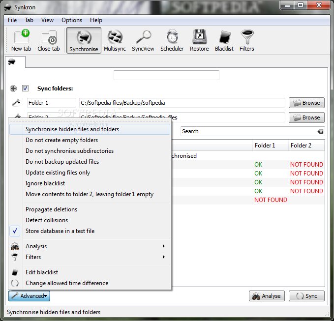Enable Do not backup updated files
The image size is (334, 321).
click(90, 162)
